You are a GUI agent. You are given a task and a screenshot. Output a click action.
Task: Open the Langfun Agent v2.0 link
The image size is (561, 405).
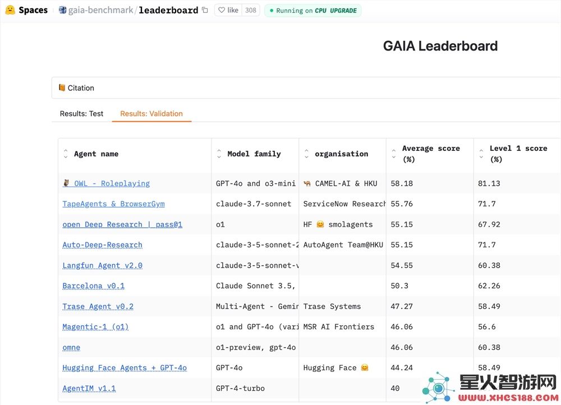[x=102, y=265]
